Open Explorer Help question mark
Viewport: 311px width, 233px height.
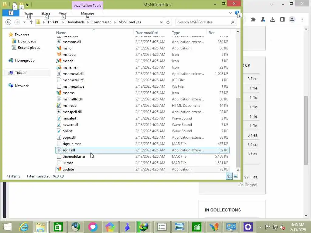click(237, 13)
